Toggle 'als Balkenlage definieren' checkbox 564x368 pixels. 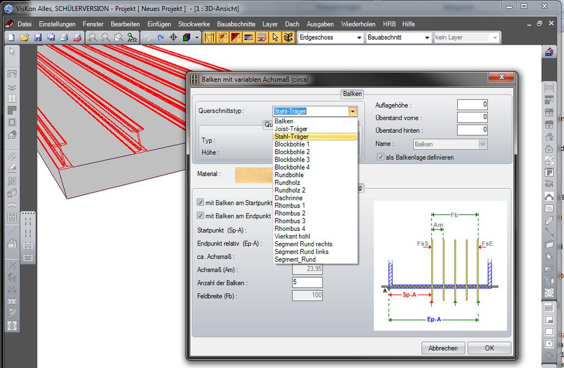381,157
